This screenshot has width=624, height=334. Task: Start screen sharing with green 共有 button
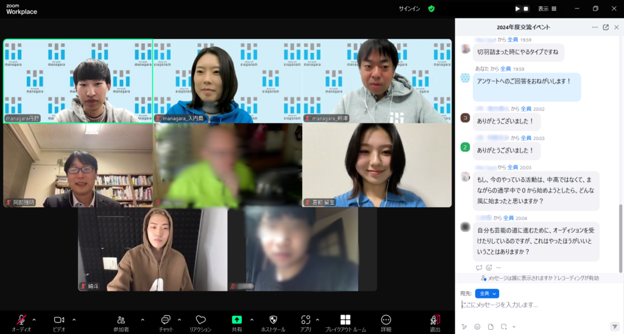click(x=237, y=323)
